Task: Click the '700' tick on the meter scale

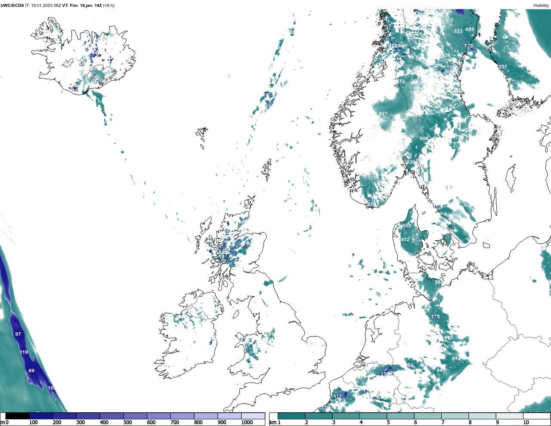Action: [174, 423]
